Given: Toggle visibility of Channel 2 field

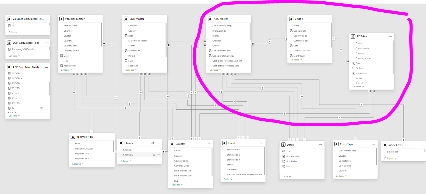Looking at the screenshot, I should coord(154,155).
